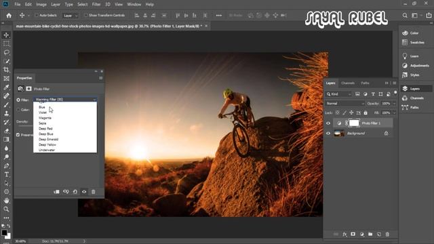The width and height of the screenshot is (434, 244).
Task: Select the Crop tool
Action: pyautogui.click(x=6, y=70)
